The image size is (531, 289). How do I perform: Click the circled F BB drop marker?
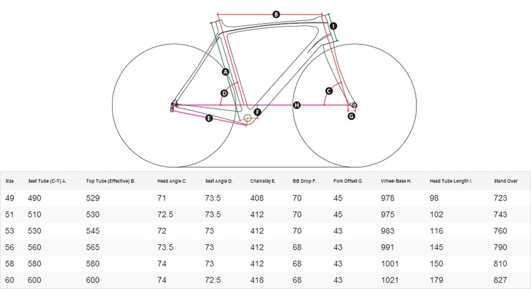[x=257, y=112]
